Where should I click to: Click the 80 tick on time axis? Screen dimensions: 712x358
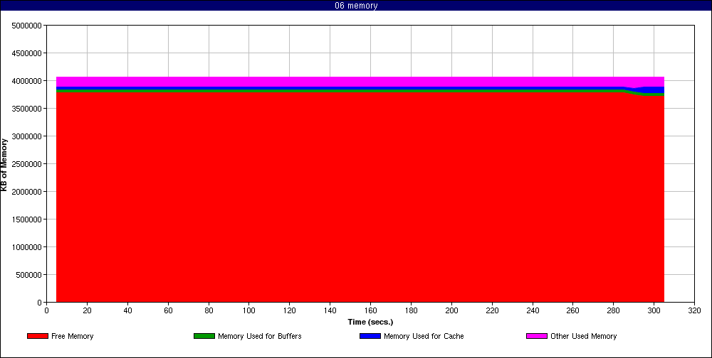(209, 311)
